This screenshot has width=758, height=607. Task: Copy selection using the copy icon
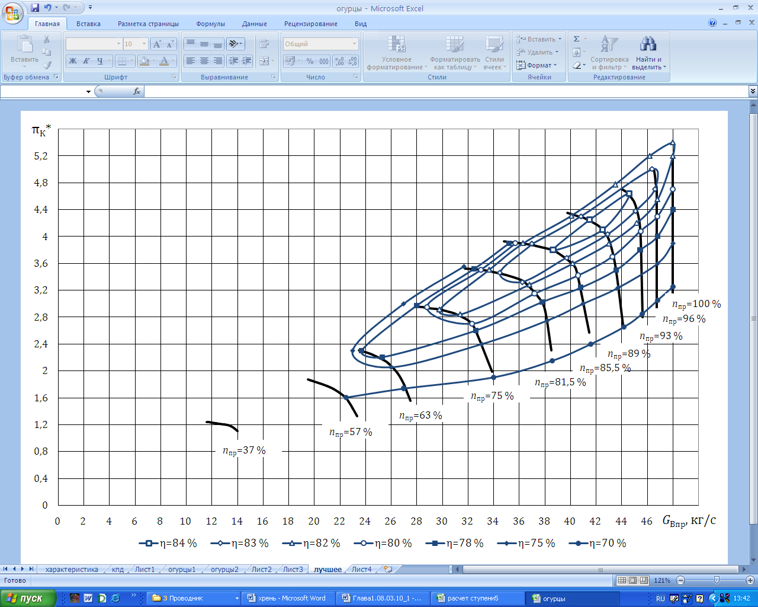click(x=47, y=52)
